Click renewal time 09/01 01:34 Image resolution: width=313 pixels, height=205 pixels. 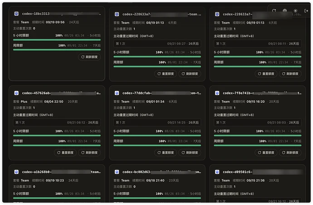(x=155, y=102)
